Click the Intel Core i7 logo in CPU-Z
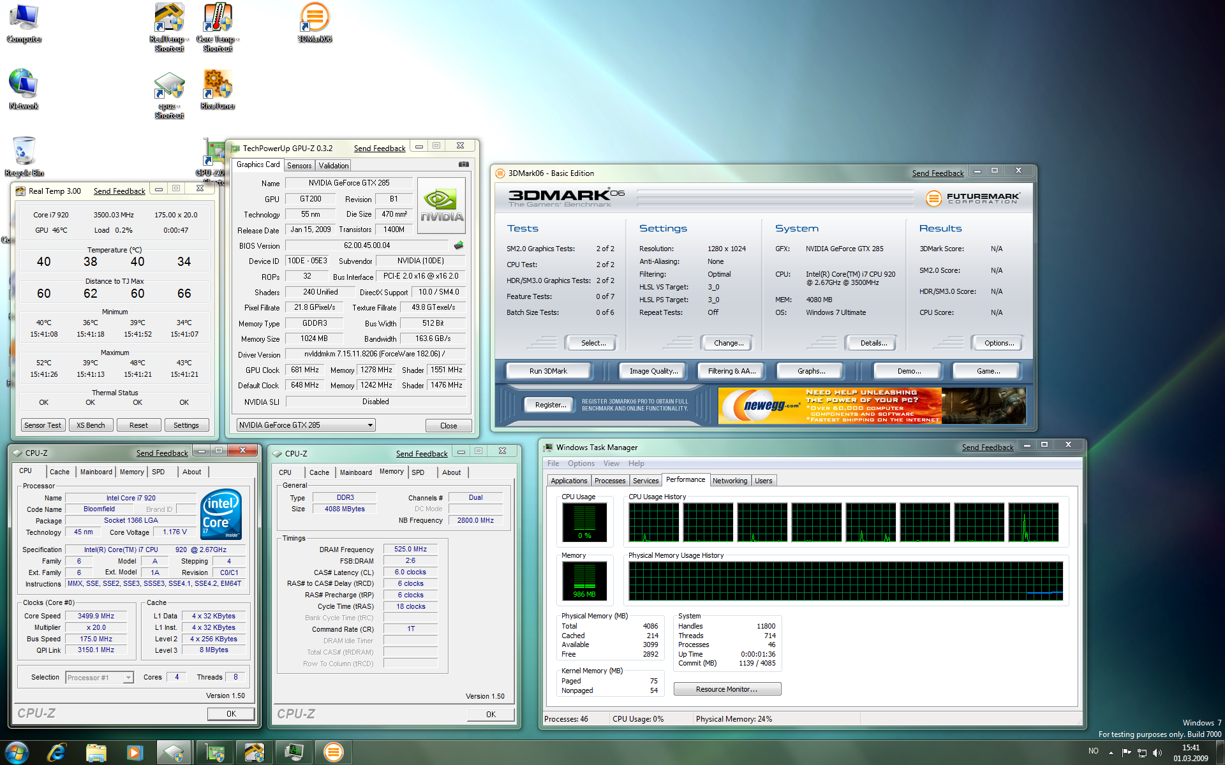Viewport: 1225px width, 765px height. [221, 514]
